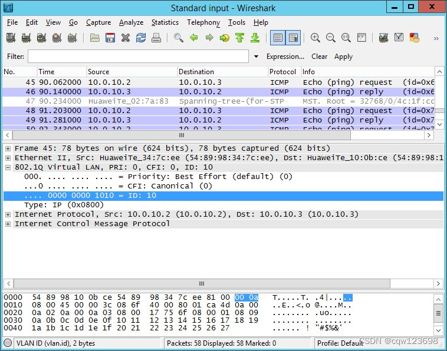Open the View menu
The image size is (447, 351).
click(53, 22)
